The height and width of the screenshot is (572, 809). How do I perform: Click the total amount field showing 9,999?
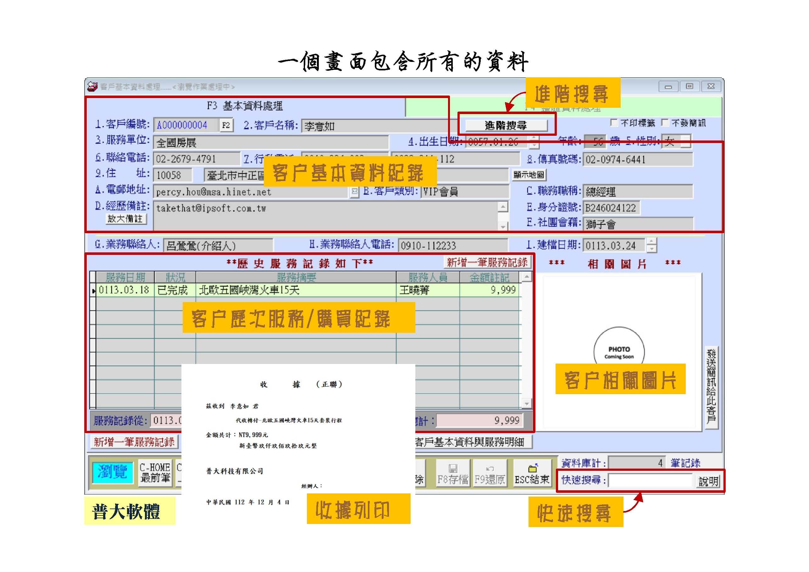pyautogui.click(x=480, y=420)
